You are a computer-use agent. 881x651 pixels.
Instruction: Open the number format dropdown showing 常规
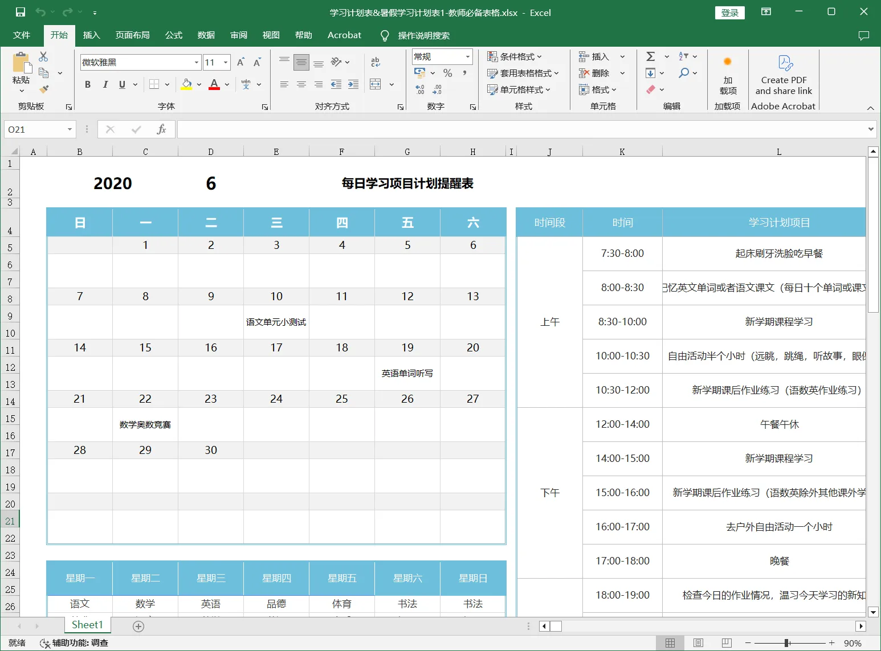point(468,56)
